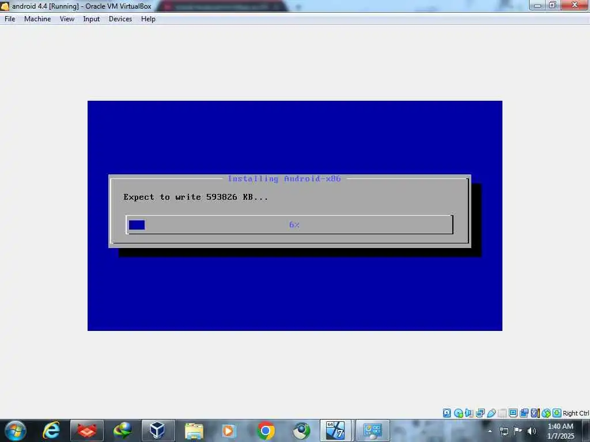
Task: Click the 'Expect to write 593826 KB...' text
Action: click(x=196, y=197)
